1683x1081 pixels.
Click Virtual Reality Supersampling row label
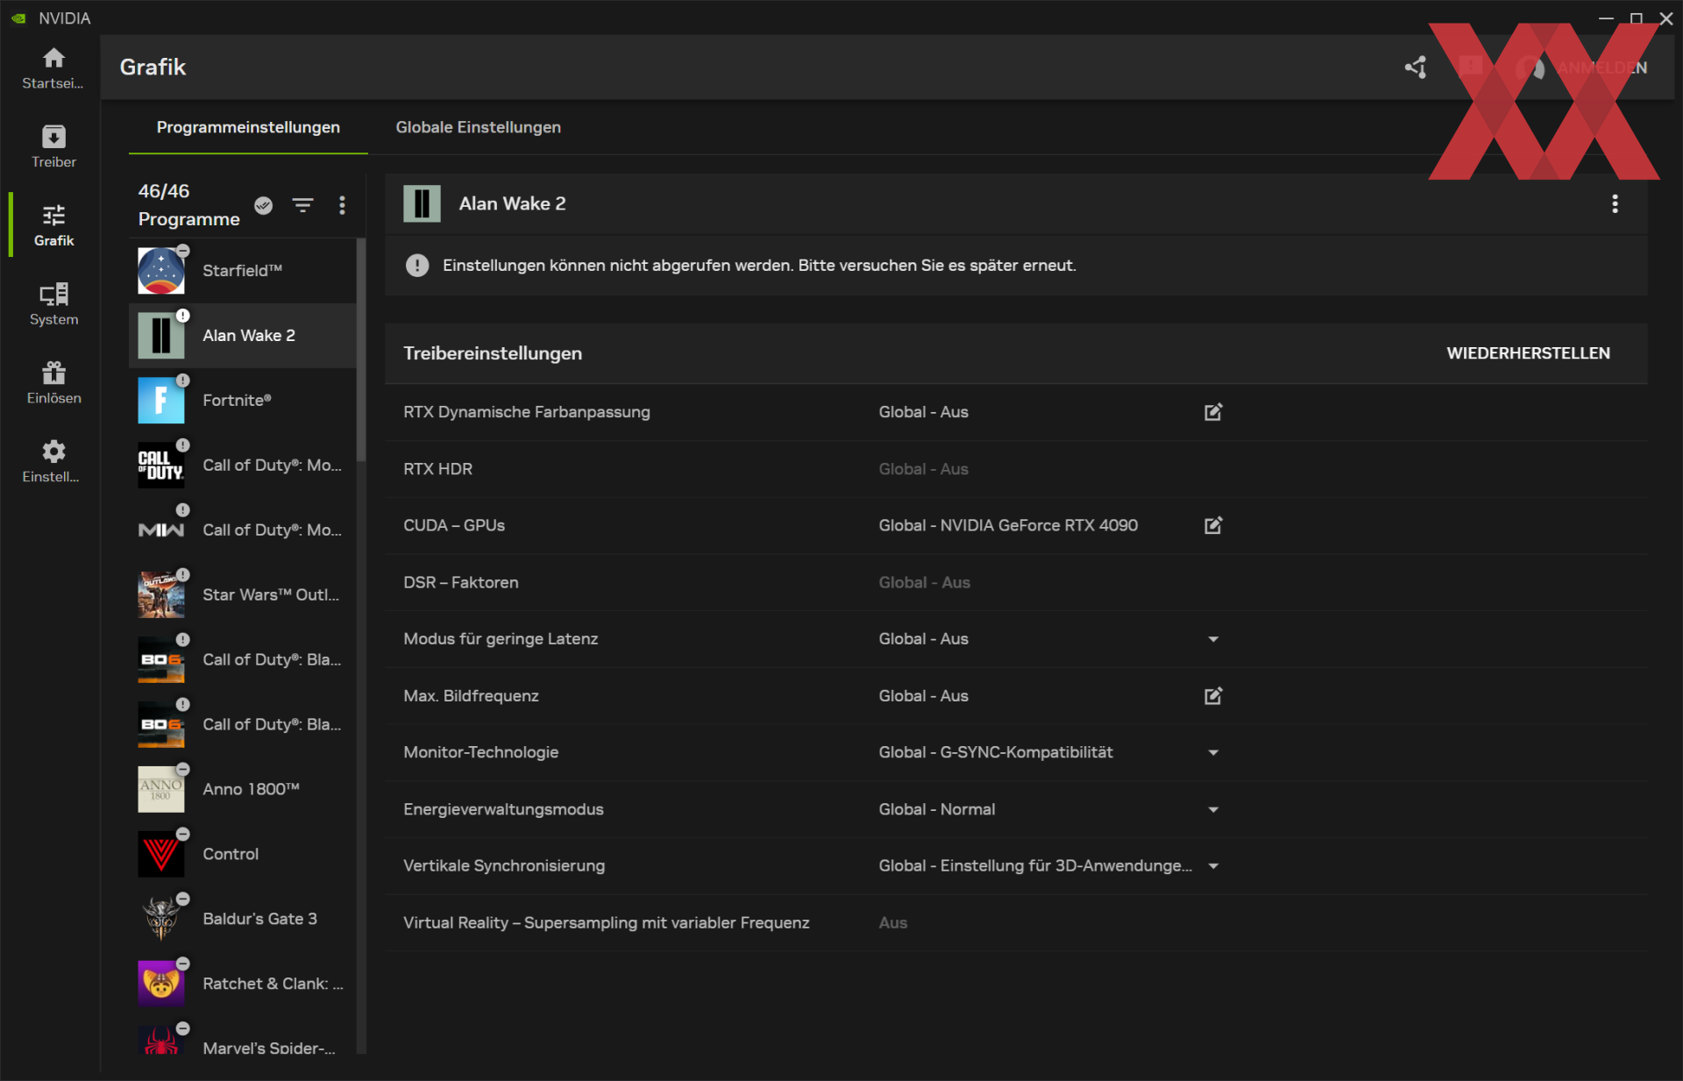coord(606,922)
